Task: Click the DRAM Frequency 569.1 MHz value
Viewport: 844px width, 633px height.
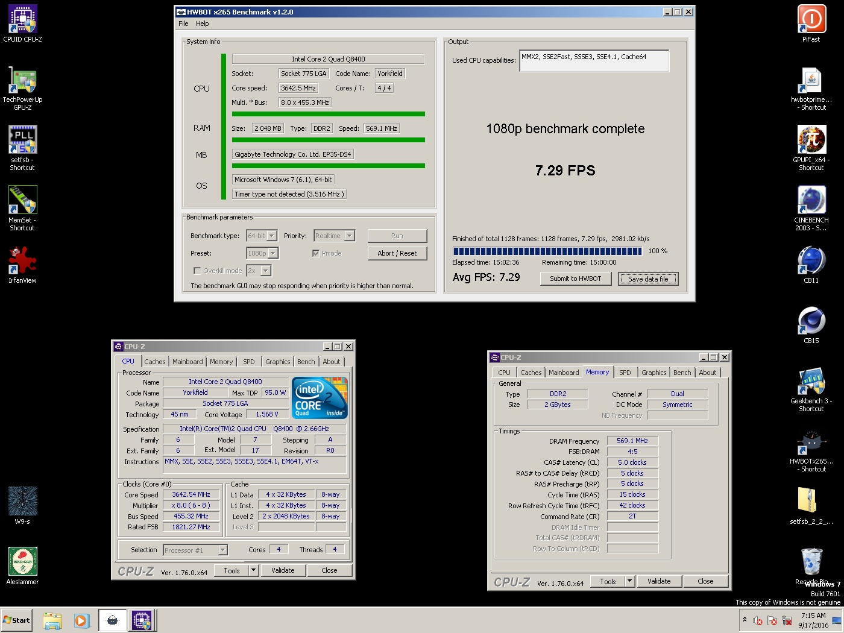Action: pyautogui.click(x=632, y=441)
